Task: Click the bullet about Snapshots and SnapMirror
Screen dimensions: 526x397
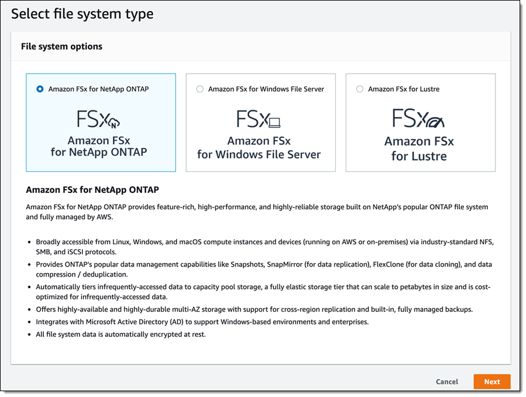Action: 264,270
